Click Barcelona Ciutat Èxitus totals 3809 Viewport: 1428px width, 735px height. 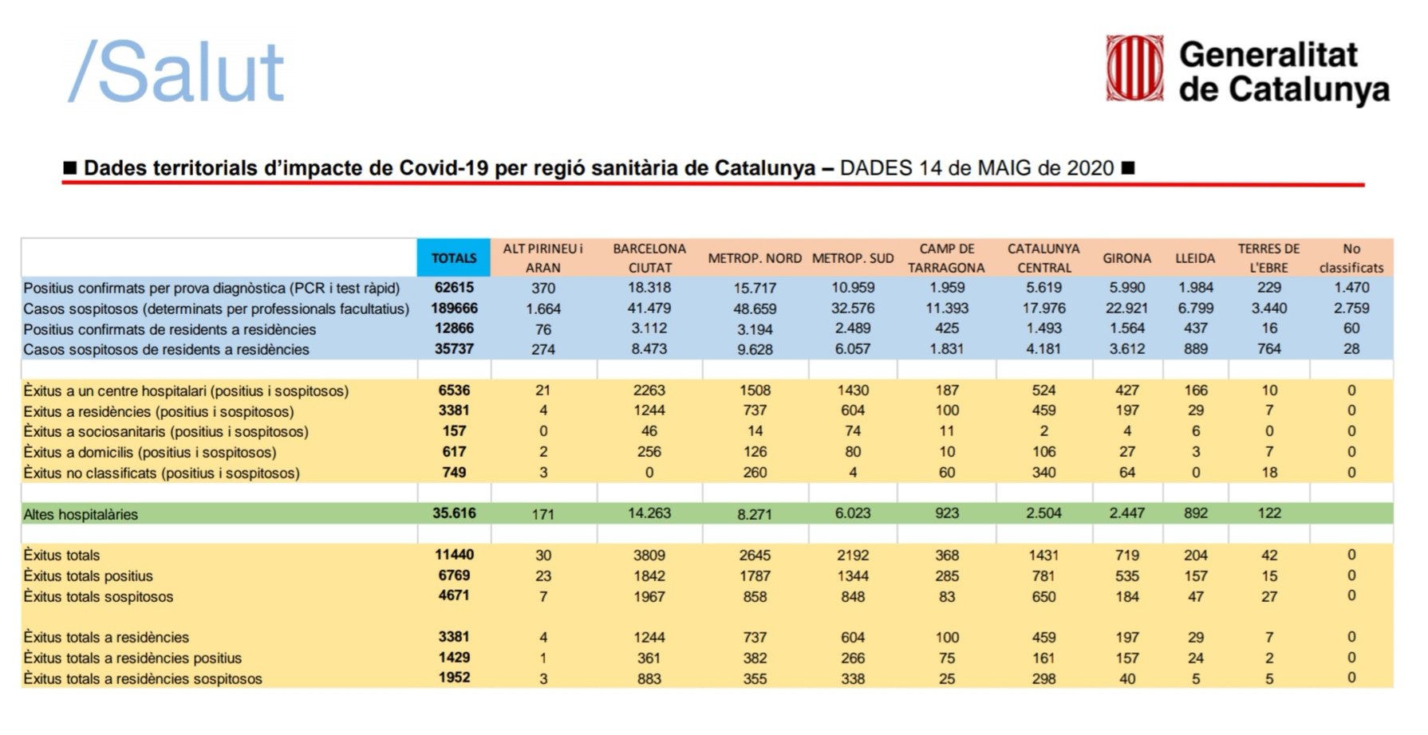coord(649,555)
